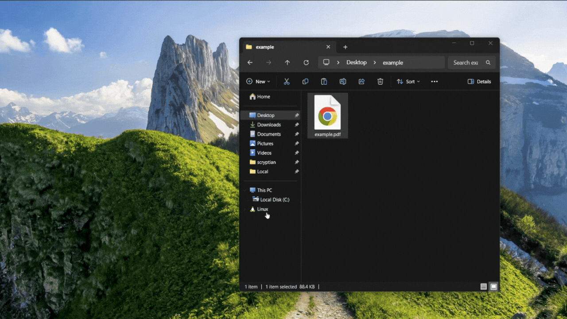Image resolution: width=567 pixels, height=319 pixels.
Task: Click the Paste clipboard icon
Action: [x=324, y=82]
